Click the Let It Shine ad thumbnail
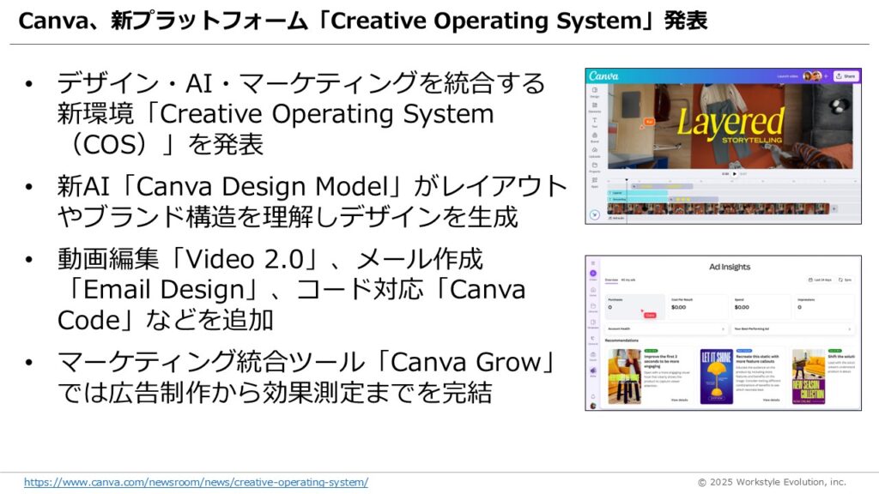Screen dimensions: 879x494 tap(716, 376)
